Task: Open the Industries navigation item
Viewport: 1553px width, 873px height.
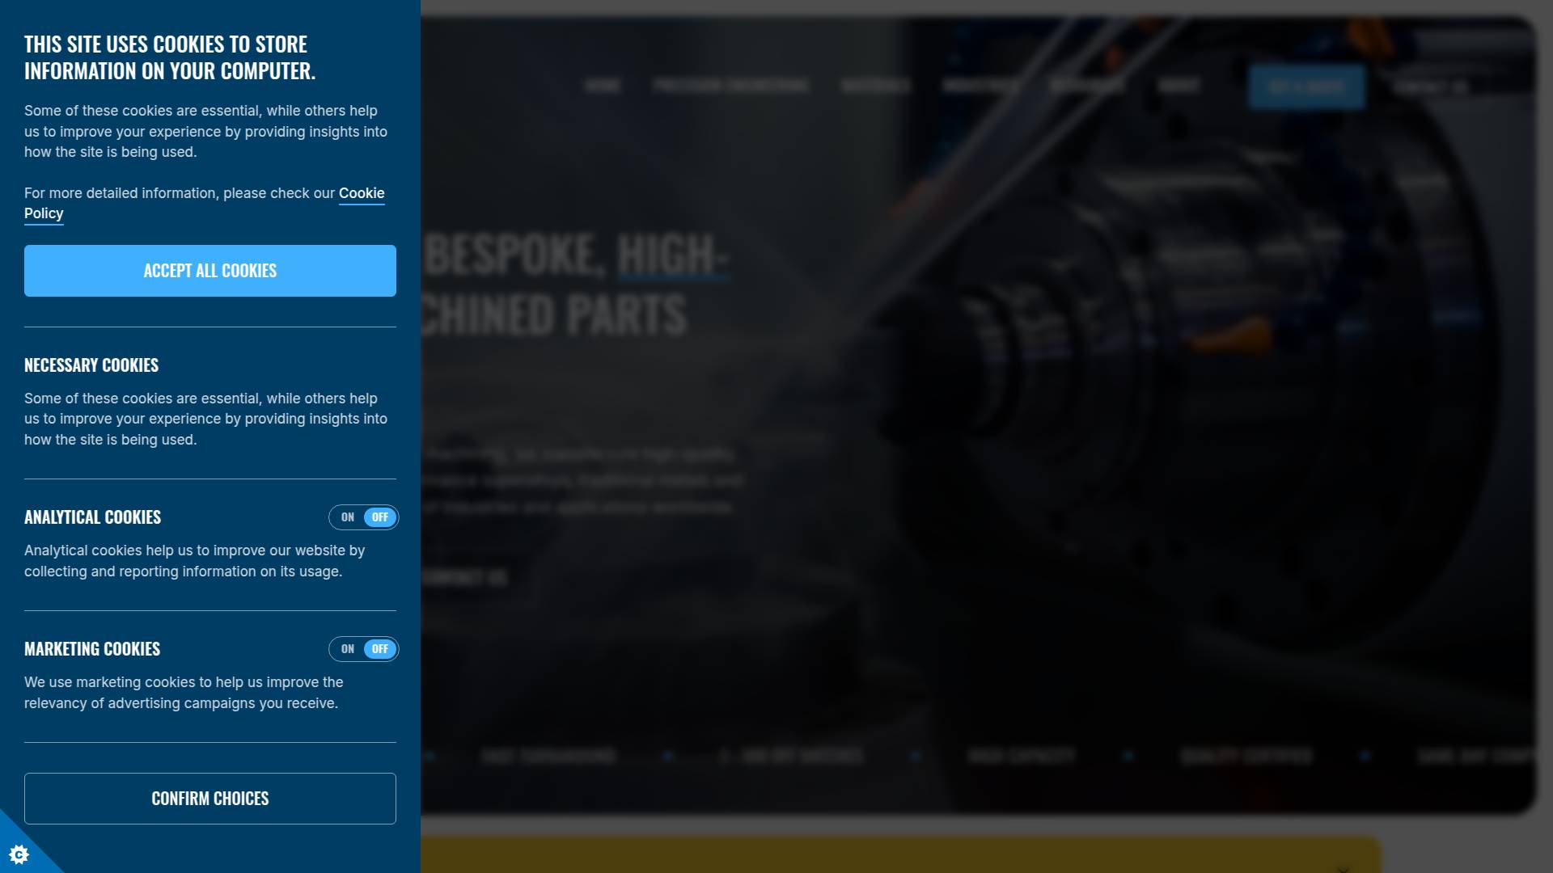Action: tap(980, 86)
